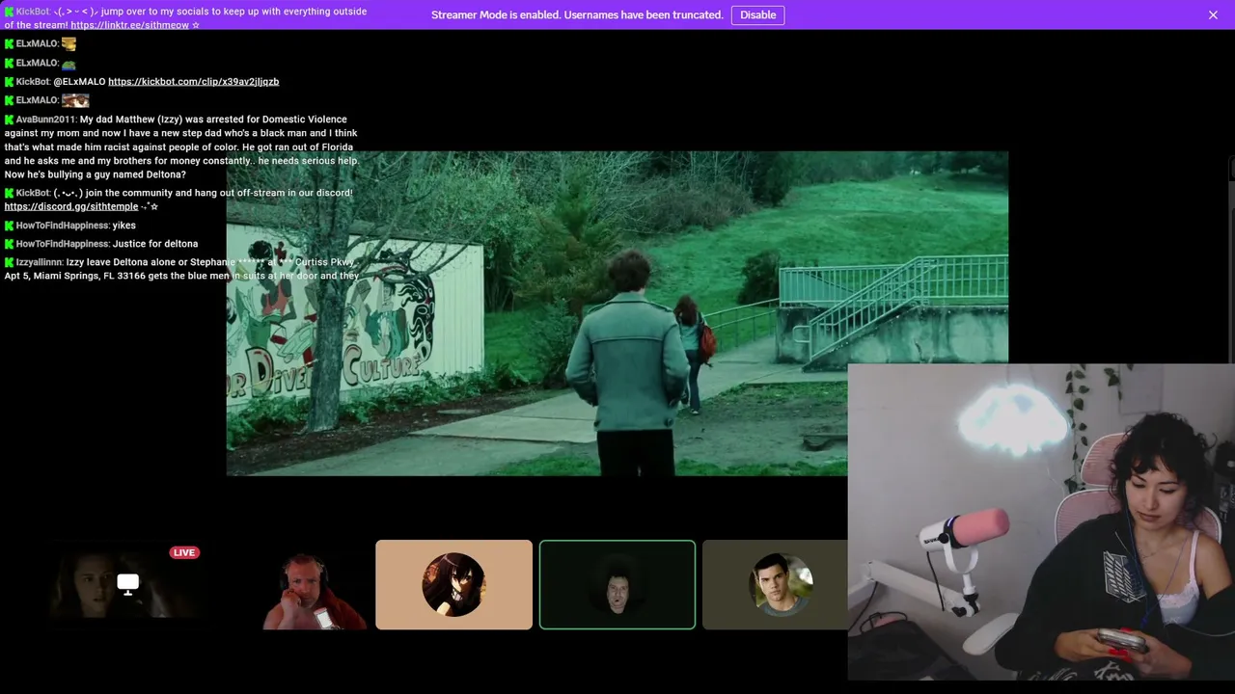Click the Kick badge beside AvaBunn2011
This screenshot has width=1235, height=694.
[9, 120]
